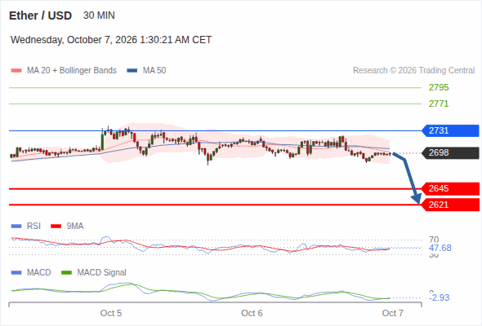The image size is (482, 326).
Task: Click the Oct 6 time axis label
Action: point(252,313)
